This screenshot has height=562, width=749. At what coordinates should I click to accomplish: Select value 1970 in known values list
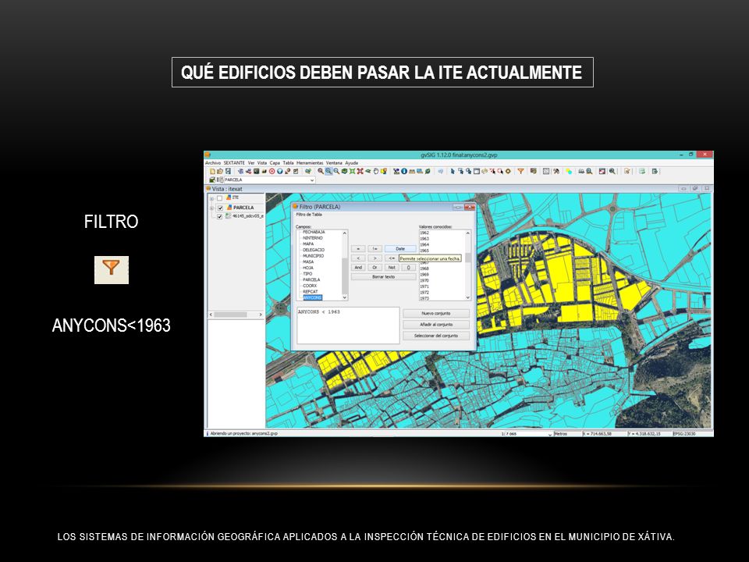coord(424,280)
